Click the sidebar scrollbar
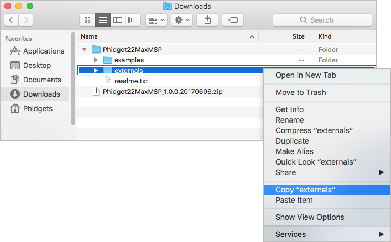 pos(73,78)
